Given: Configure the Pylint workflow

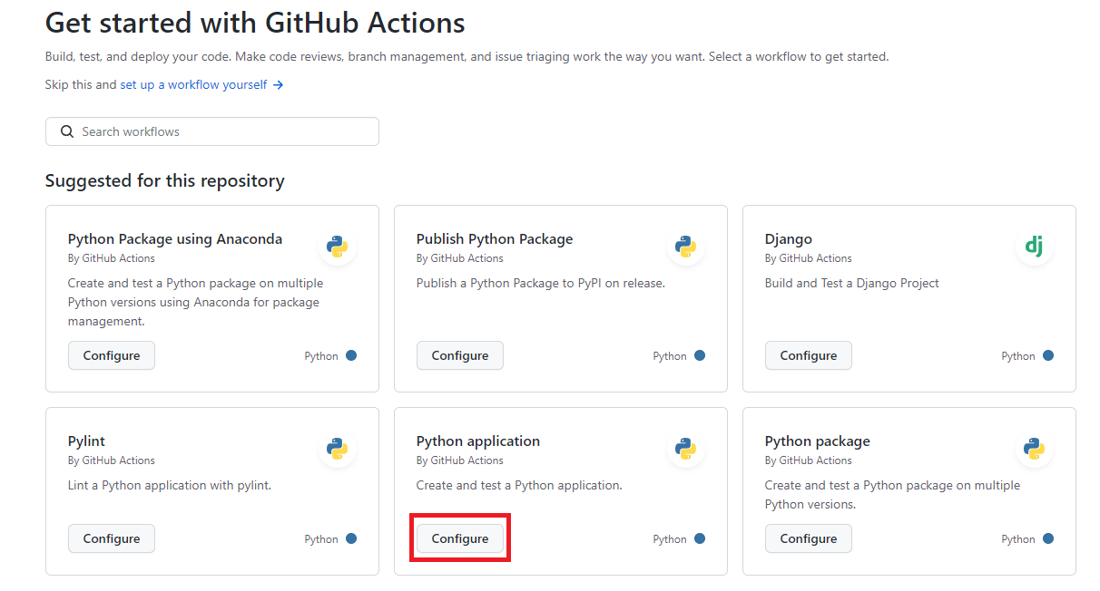Looking at the screenshot, I should point(112,538).
